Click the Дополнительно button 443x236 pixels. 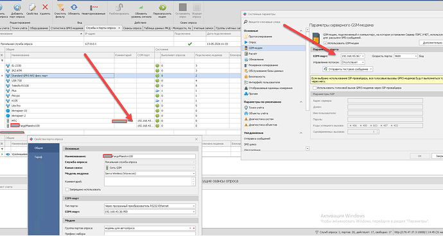[x=431, y=42]
